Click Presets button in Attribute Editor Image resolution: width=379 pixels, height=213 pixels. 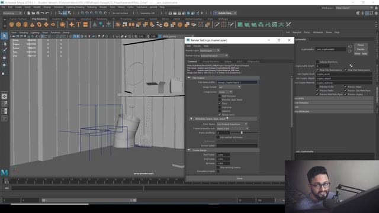pyautogui.click(x=361, y=49)
